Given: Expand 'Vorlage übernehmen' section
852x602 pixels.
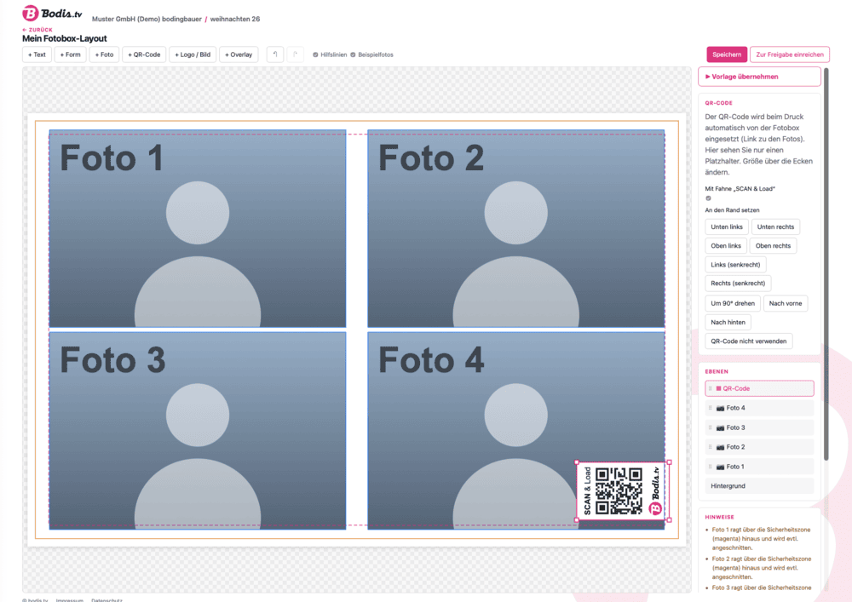Looking at the screenshot, I should [759, 77].
